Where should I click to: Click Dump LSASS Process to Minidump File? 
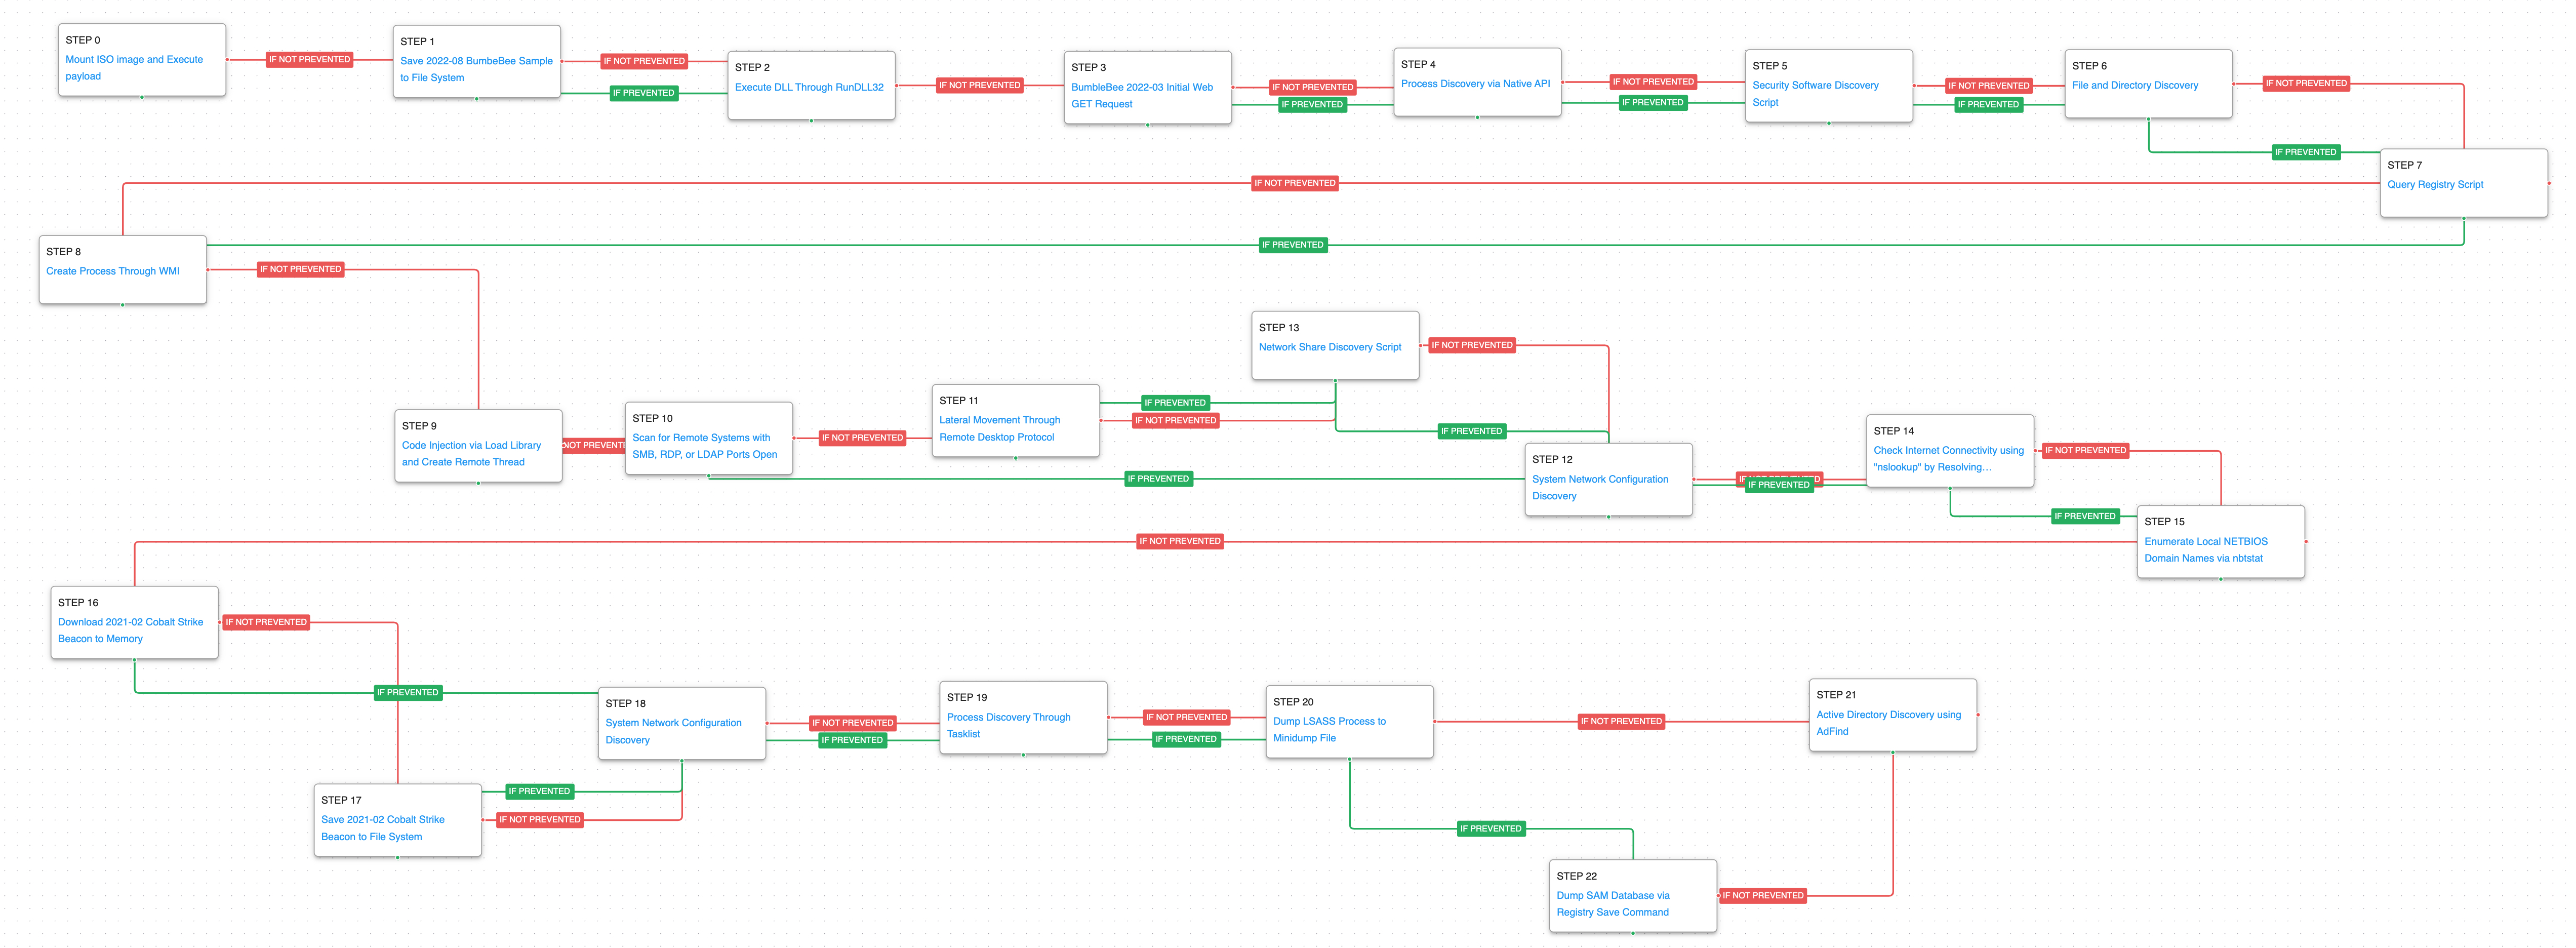1329,722
